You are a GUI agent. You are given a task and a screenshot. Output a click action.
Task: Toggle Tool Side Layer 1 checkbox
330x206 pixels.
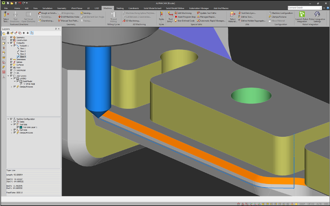(x=18, y=127)
